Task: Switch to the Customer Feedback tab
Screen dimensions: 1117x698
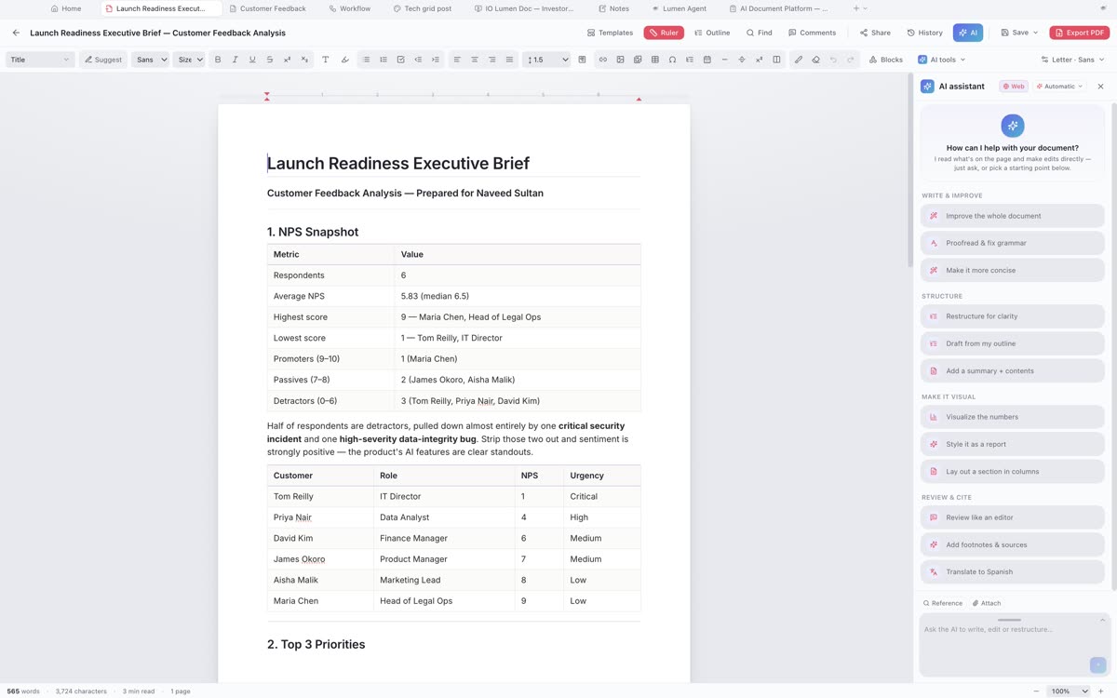Action: tap(267, 8)
